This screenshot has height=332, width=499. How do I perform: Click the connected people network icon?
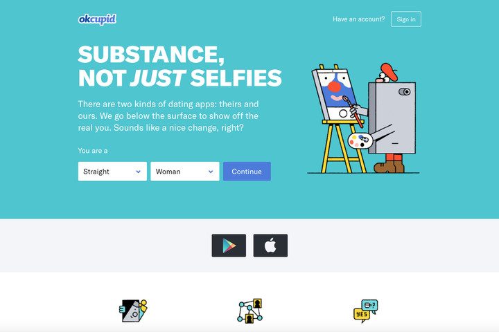coord(250,311)
